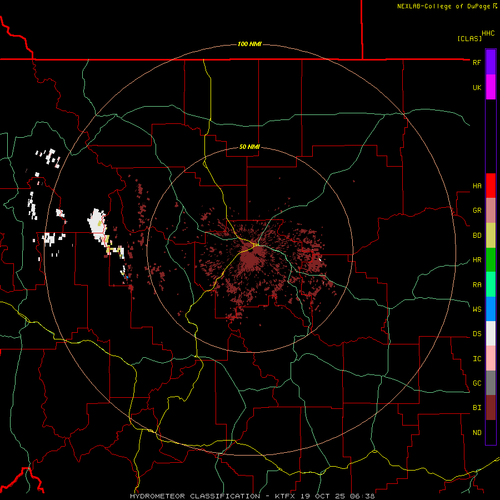
Task: Click the RF legend label
Action: click(477, 62)
